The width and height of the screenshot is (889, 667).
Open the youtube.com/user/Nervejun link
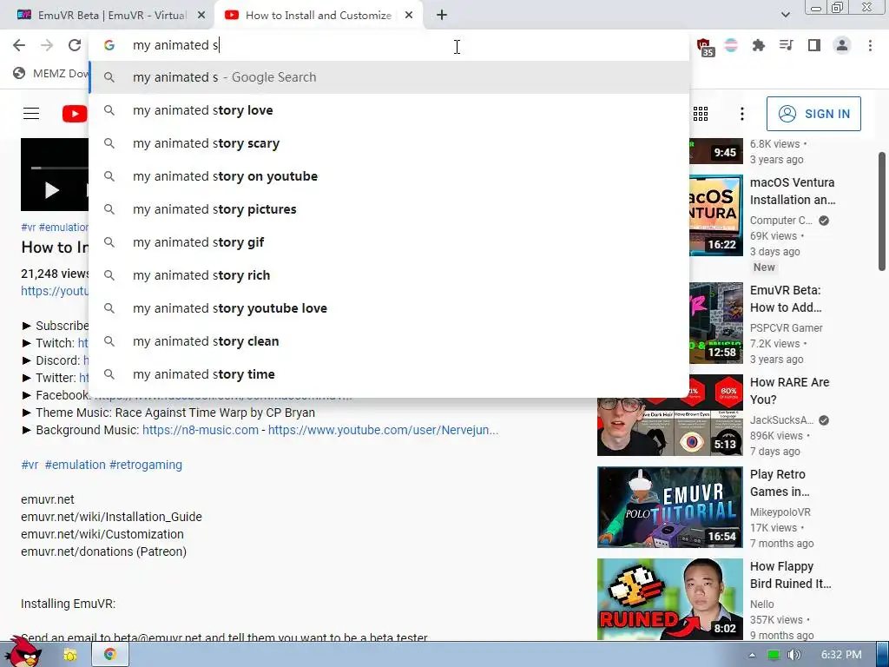pyautogui.click(x=383, y=430)
